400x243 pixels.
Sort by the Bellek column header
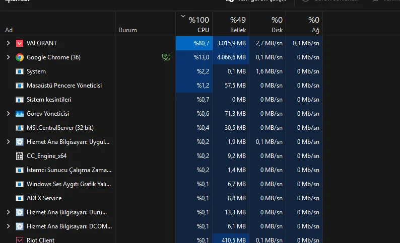coord(238,30)
